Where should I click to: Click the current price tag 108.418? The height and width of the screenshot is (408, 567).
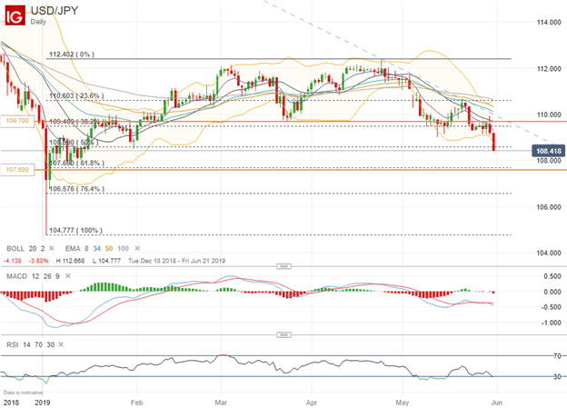click(548, 151)
